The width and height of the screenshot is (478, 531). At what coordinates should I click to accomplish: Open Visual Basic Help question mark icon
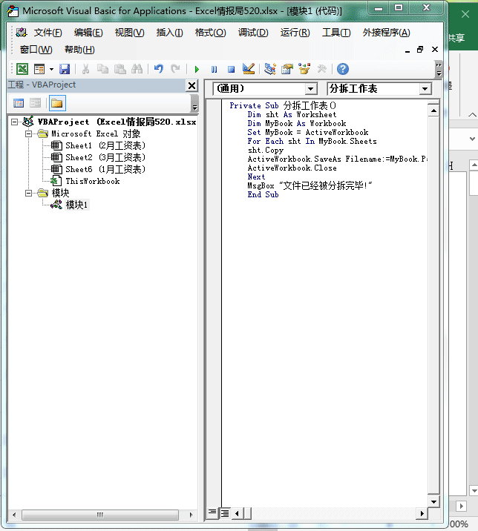[x=343, y=69]
